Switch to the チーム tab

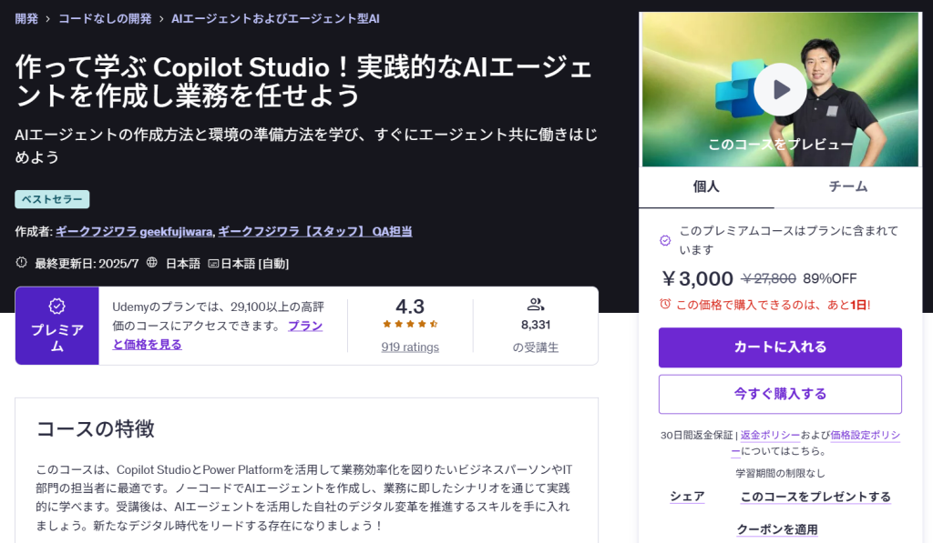point(847,186)
